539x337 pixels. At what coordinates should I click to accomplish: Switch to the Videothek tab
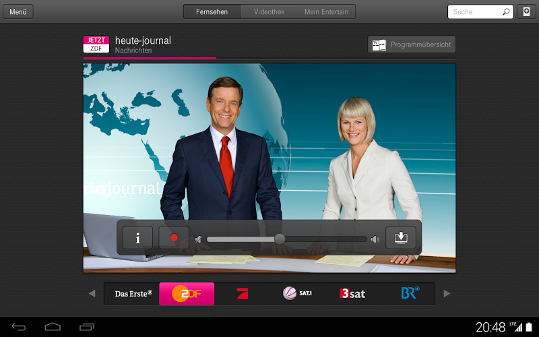tap(269, 11)
